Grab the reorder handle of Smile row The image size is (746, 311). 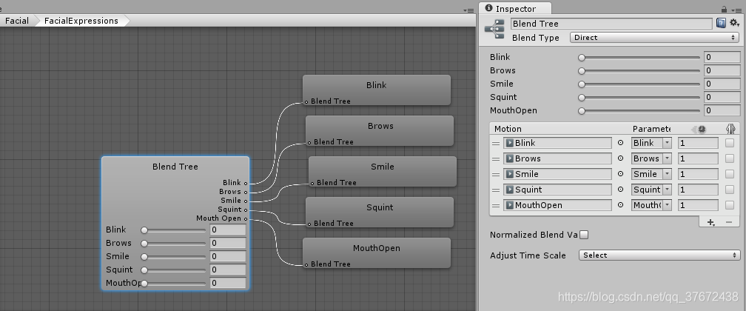(496, 174)
